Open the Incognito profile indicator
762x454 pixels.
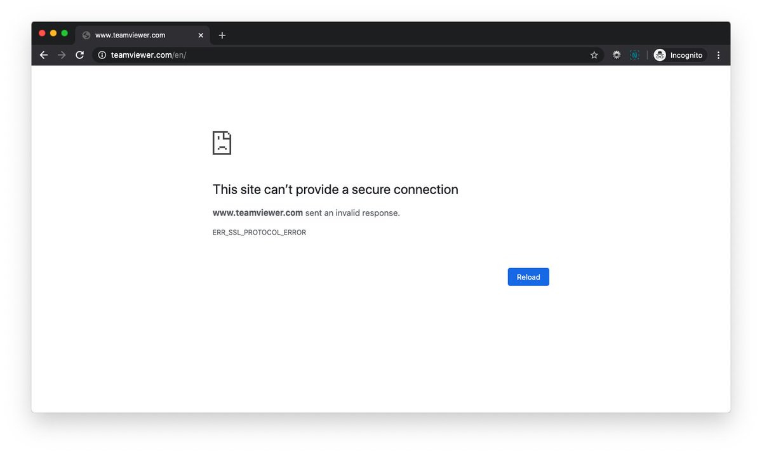(x=679, y=55)
